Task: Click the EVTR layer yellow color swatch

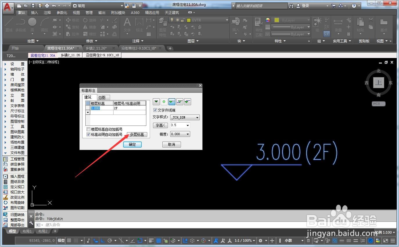Action: pos(189,20)
